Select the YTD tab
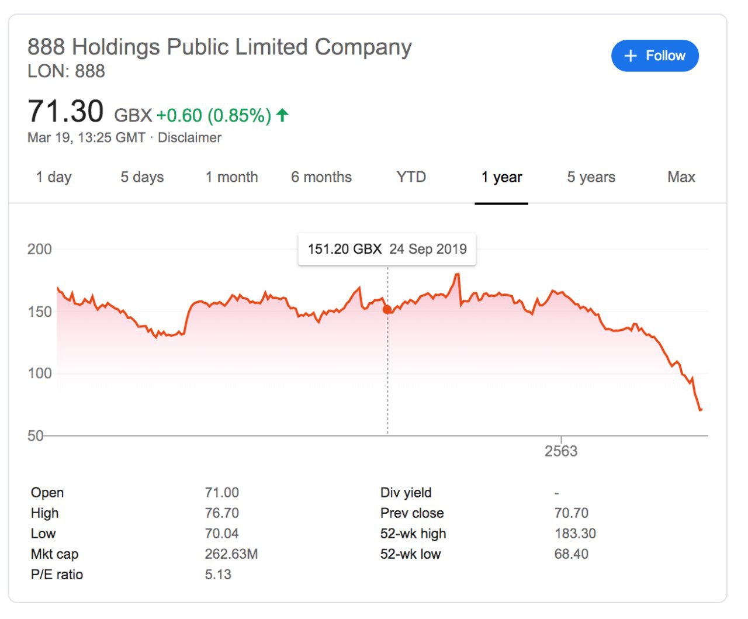This screenshot has width=748, height=619. tap(411, 177)
